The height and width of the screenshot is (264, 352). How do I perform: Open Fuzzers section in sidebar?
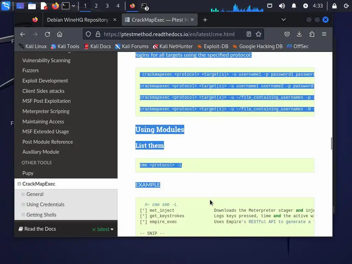31,70
